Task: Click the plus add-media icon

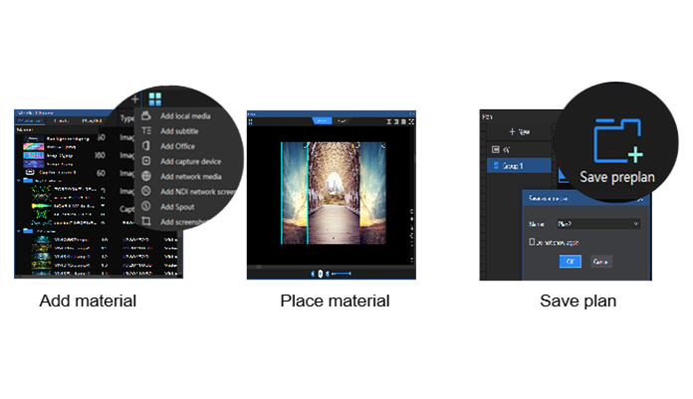Action: 134,99
